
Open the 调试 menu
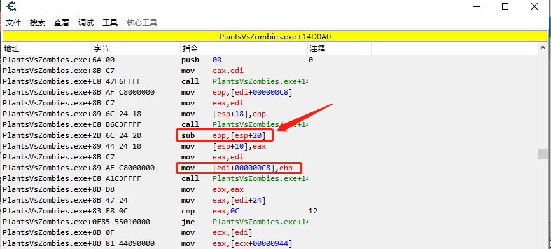pyautogui.click(x=86, y=23)
